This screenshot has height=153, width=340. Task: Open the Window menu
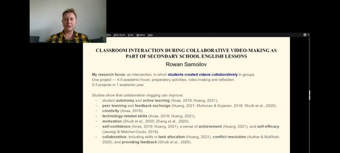pos(140,35)
